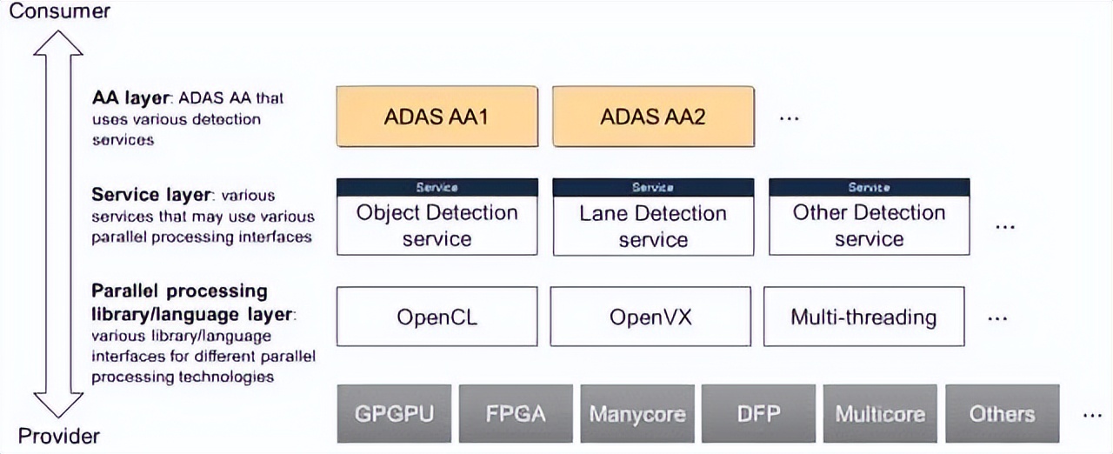This screenshot has width=1113, height=454.
Task: Click the Object Detection service box
Action: coord(437,217)
